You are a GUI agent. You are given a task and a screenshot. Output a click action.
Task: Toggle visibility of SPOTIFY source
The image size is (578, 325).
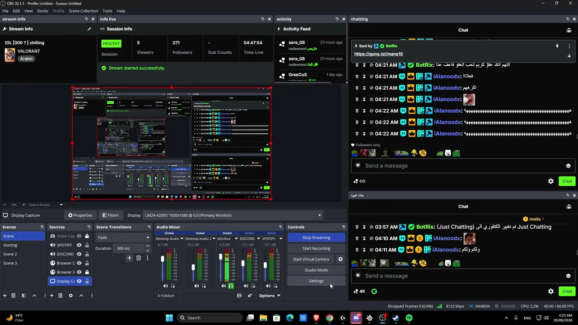(x=79, y=245)
